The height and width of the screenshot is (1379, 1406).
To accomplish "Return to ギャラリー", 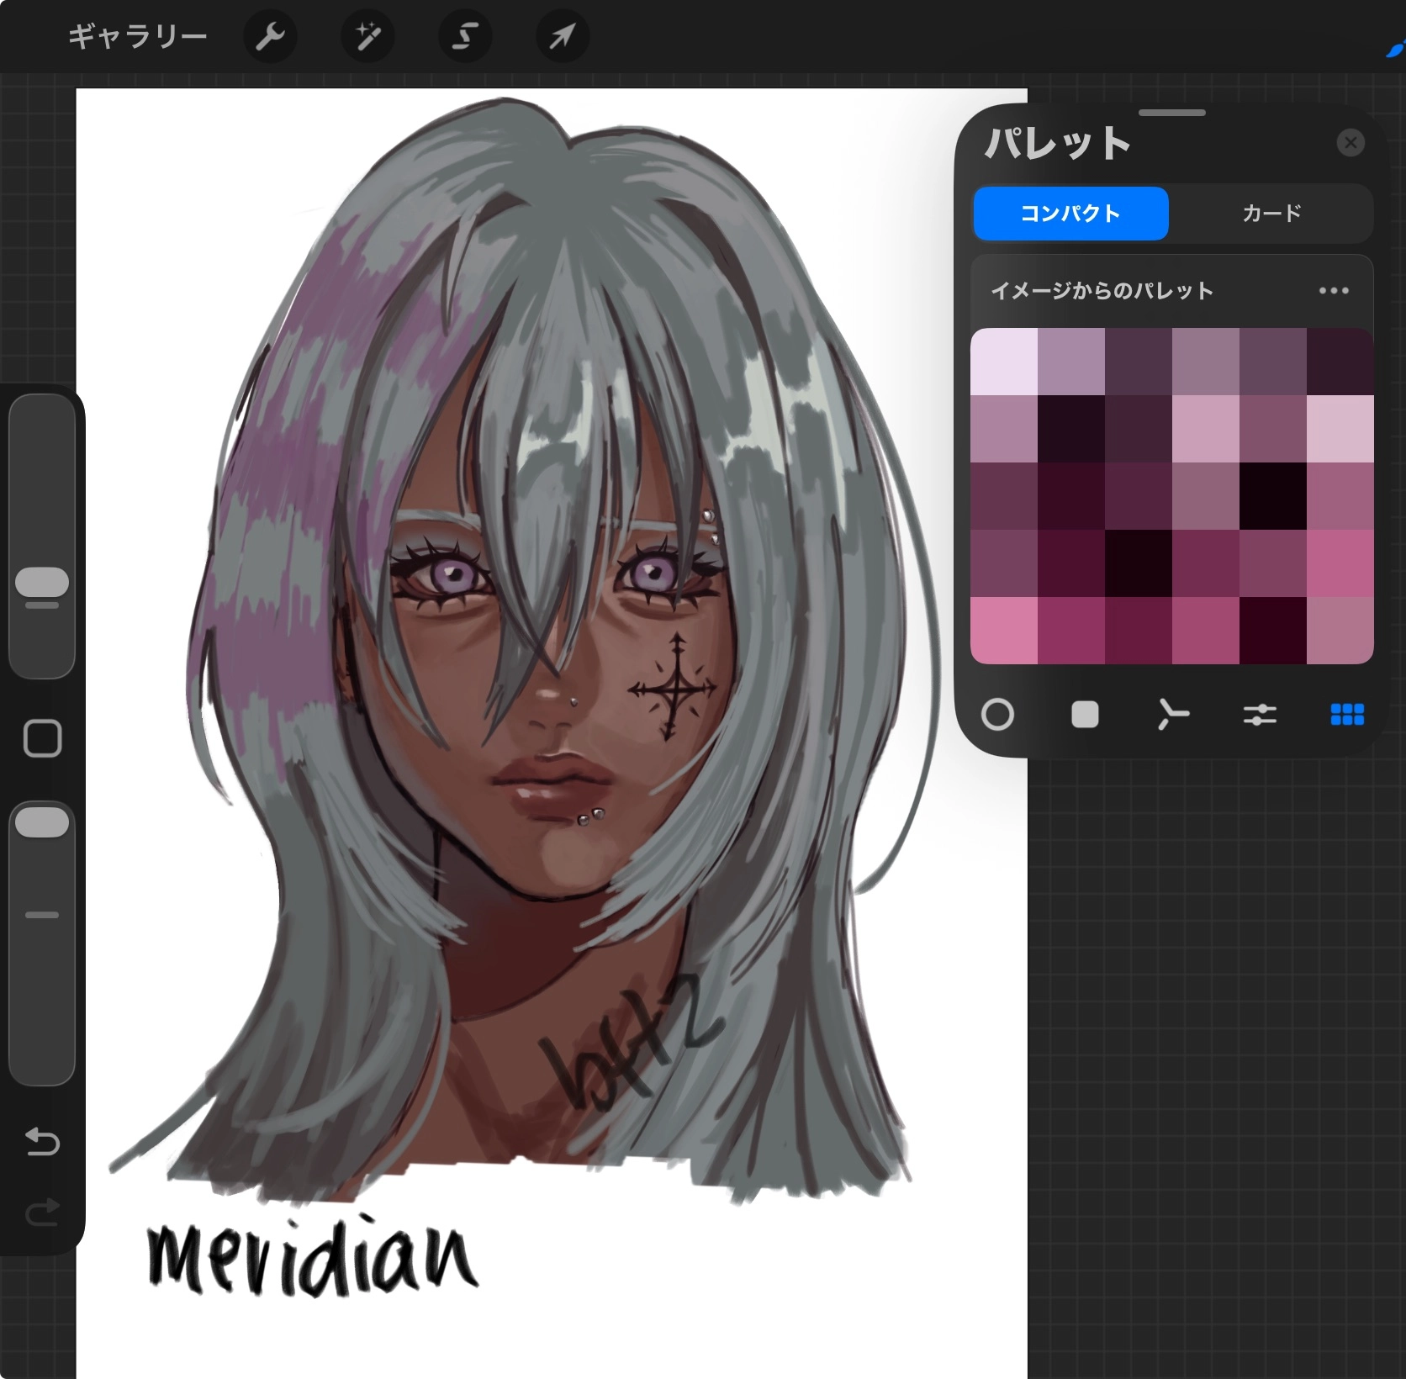I will pos(137,37).
